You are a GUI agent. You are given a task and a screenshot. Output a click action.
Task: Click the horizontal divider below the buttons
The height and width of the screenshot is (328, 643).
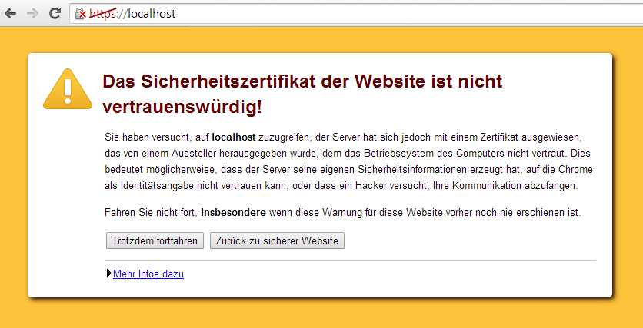[x=350, y=260]
